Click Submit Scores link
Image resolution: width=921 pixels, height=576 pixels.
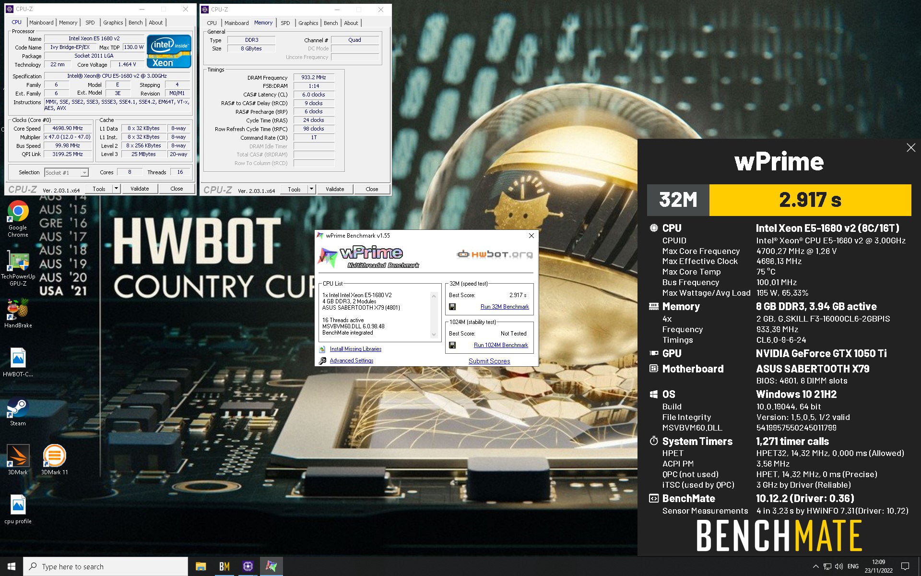tap(489, 361)
